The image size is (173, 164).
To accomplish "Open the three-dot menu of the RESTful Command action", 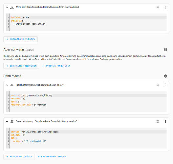I will coord(165,85).
